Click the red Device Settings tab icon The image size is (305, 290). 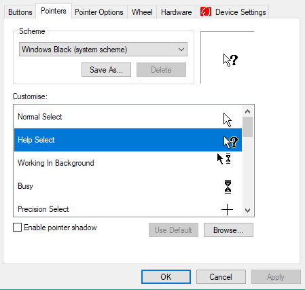pos(206,12)
